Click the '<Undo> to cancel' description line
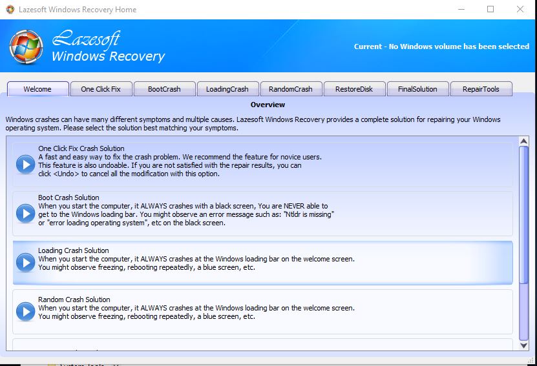Image resolution: width=537 pixels, height=366 pixels. 129,174
